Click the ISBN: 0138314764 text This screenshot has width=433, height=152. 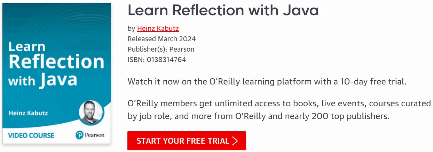coord(157,60)
